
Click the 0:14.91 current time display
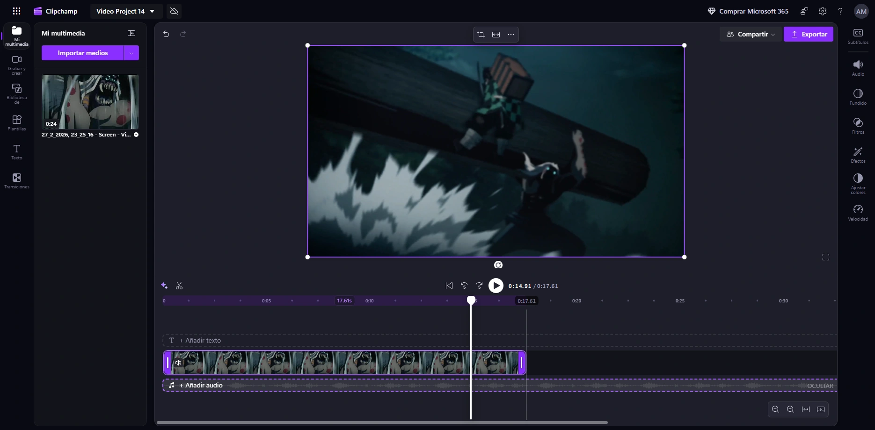click(x=520, y=286)
